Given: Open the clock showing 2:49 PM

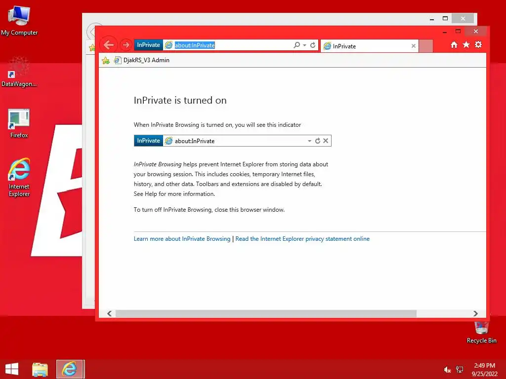Looking at the screenshot, I should click(x=484, y=369).
